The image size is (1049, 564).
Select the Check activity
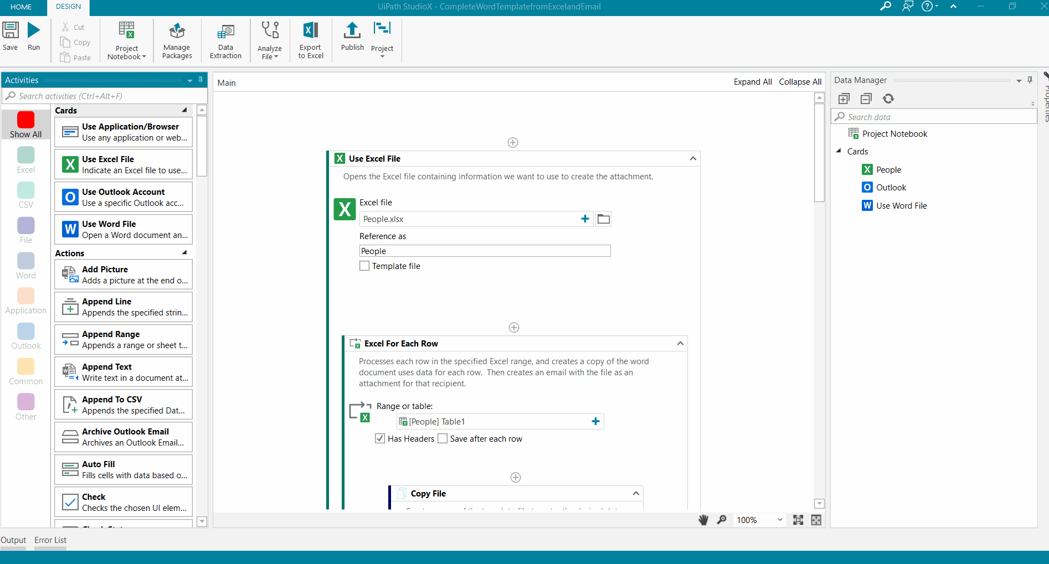124,502
